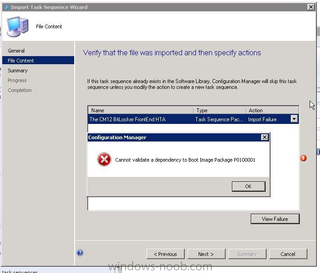Click the wizard computer icon in header
Image resolution: width=320 pixels, height=273 pixels.
click(x=18, y=26)
